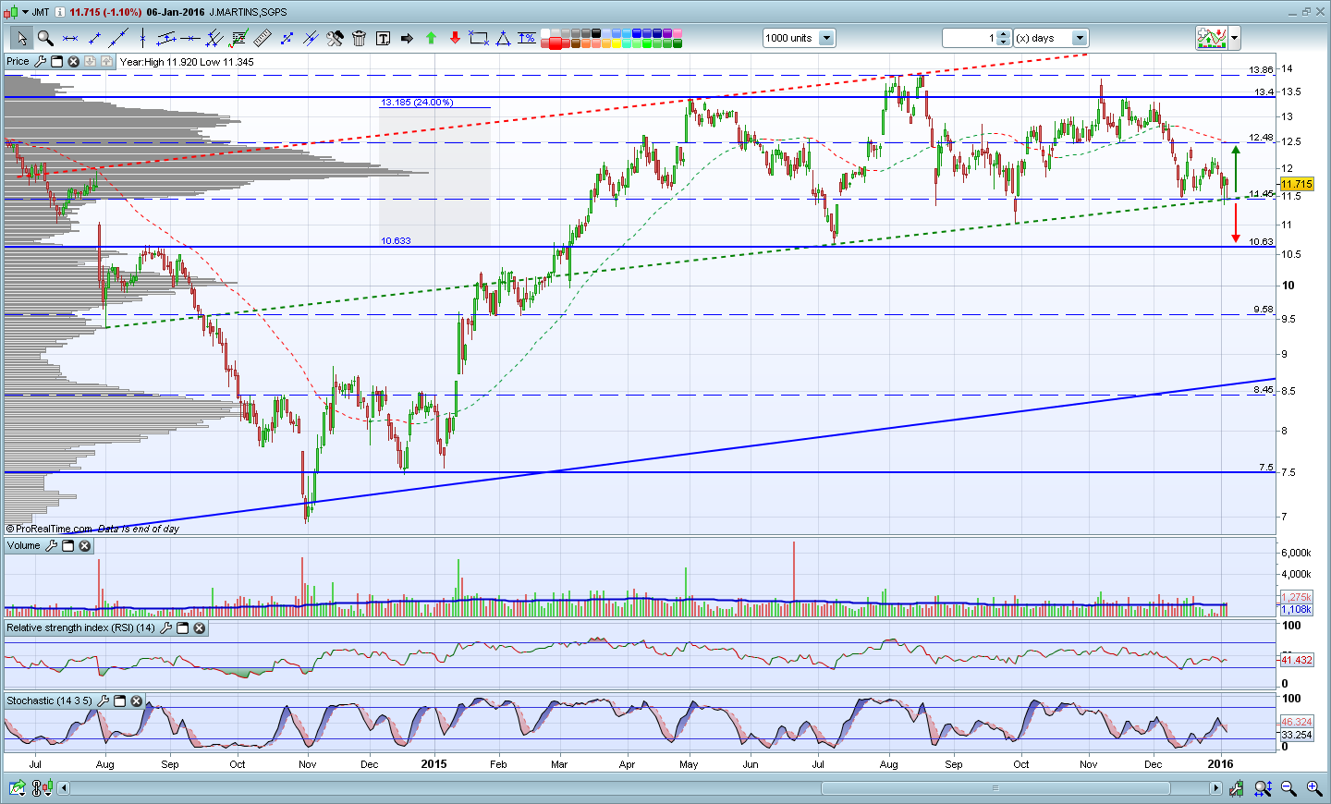Screen dimensions: 1331x804
Task: Decrease the timeframe number stepper
Action: [x=1004, y=43]
